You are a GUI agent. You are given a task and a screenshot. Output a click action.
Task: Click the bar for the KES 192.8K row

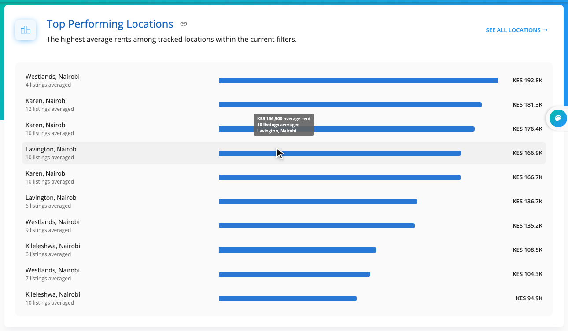click(358, 81)
